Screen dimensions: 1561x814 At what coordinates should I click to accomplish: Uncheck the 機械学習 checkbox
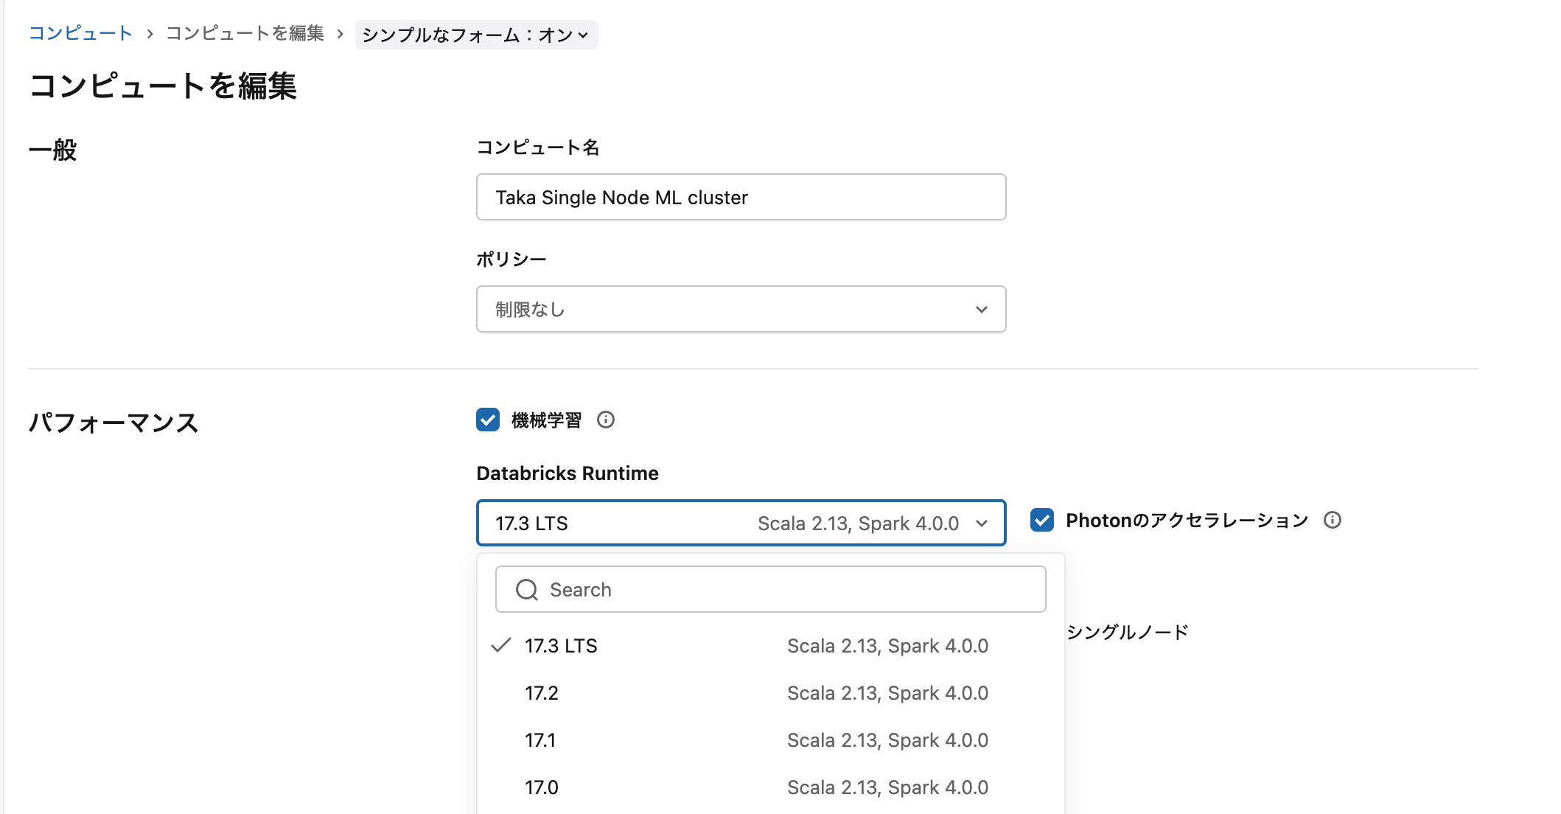pyautogui.click(x=488, y=420)
